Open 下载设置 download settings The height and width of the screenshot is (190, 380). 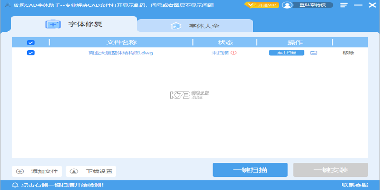pos(91,171)
